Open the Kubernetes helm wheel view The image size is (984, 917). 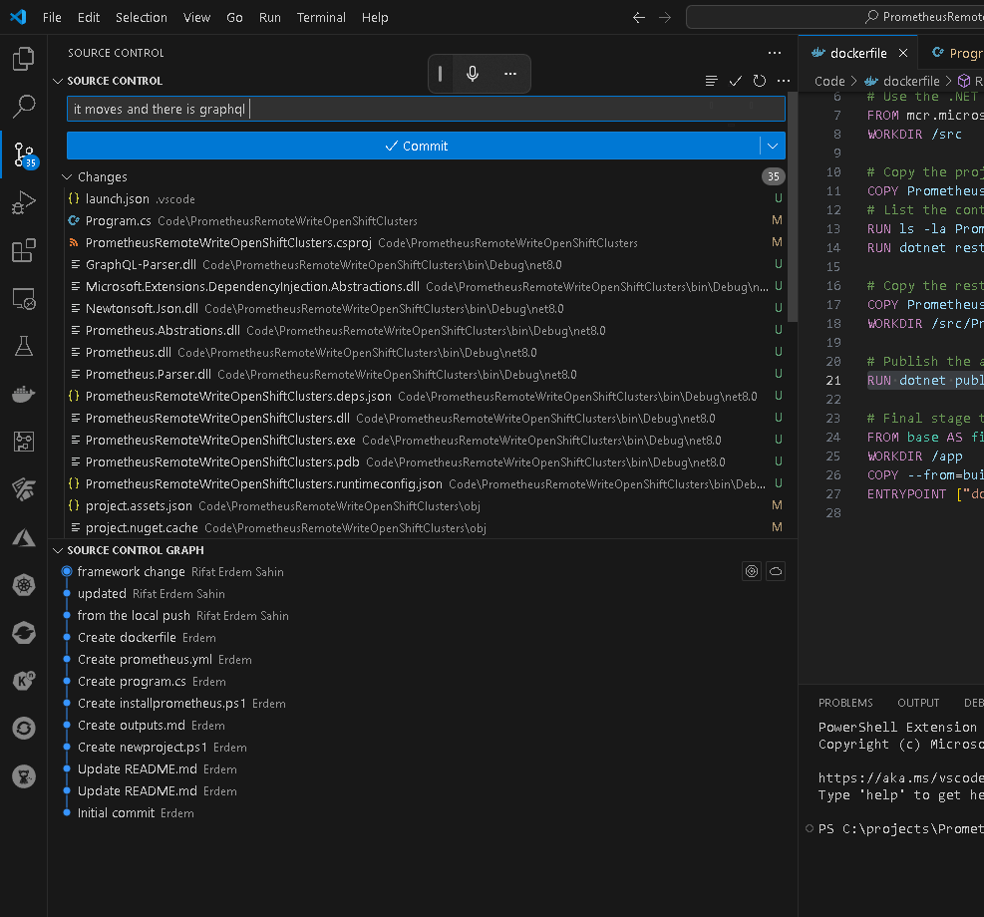[x=23, y=585]
